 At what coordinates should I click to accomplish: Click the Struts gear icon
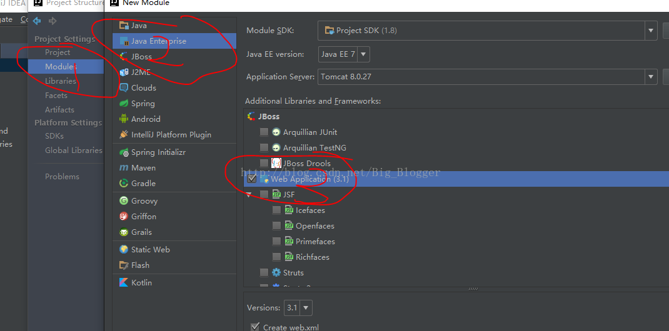click(x=276, y=273)
